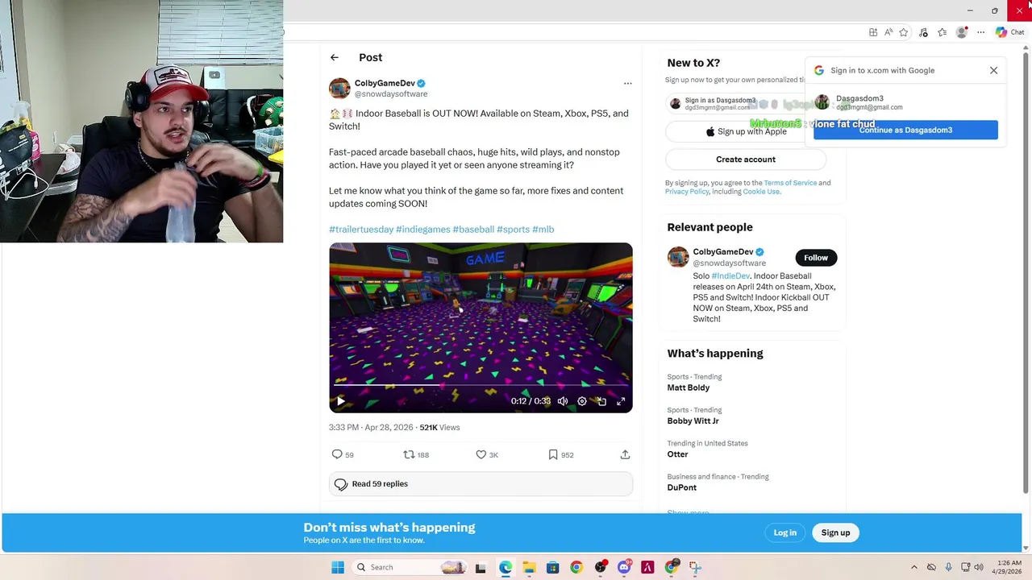
Task: Toggle Read aloud icon in address bar
Action: point(888,32)
